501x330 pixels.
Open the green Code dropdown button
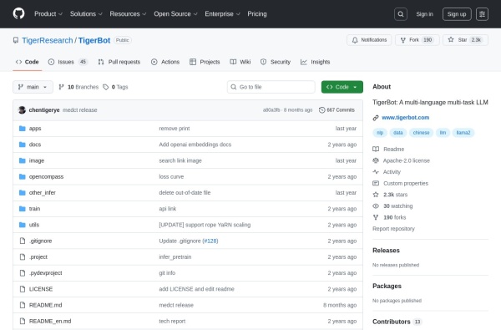342,87
